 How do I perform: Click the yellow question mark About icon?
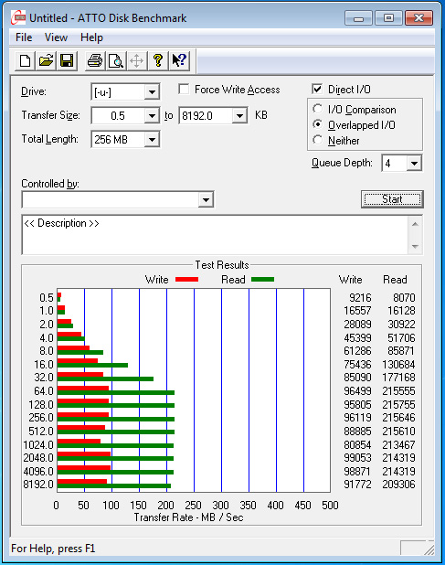[158, 60]
